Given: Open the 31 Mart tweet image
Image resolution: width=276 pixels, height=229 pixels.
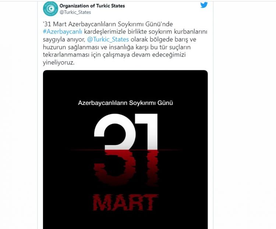Looking at the screenshot, I should pyautogui.click(x=125, y=149).
